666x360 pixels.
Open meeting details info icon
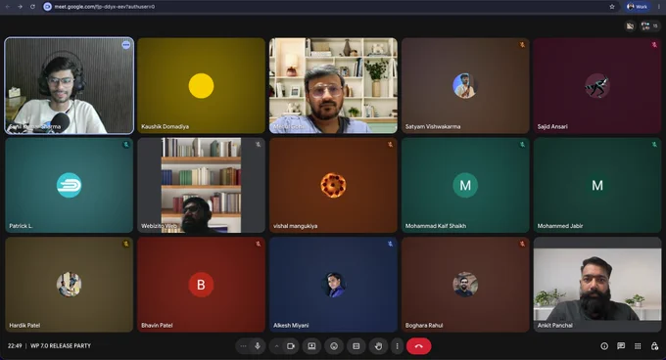point(604,346)
